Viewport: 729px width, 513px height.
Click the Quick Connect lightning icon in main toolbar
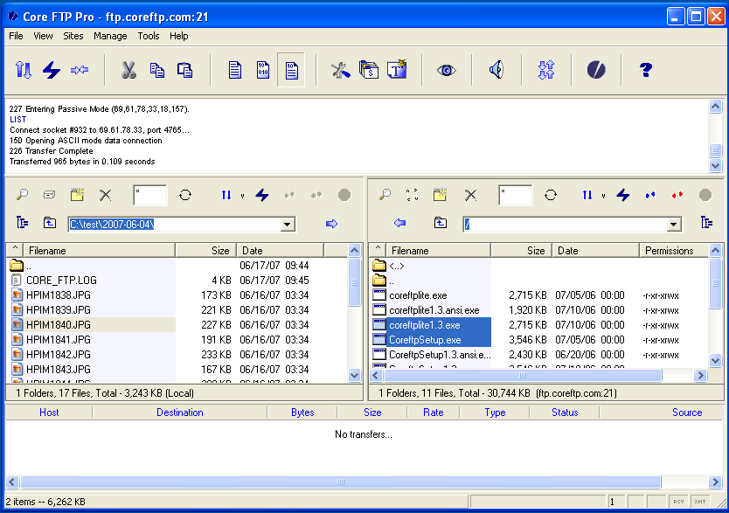52,71
